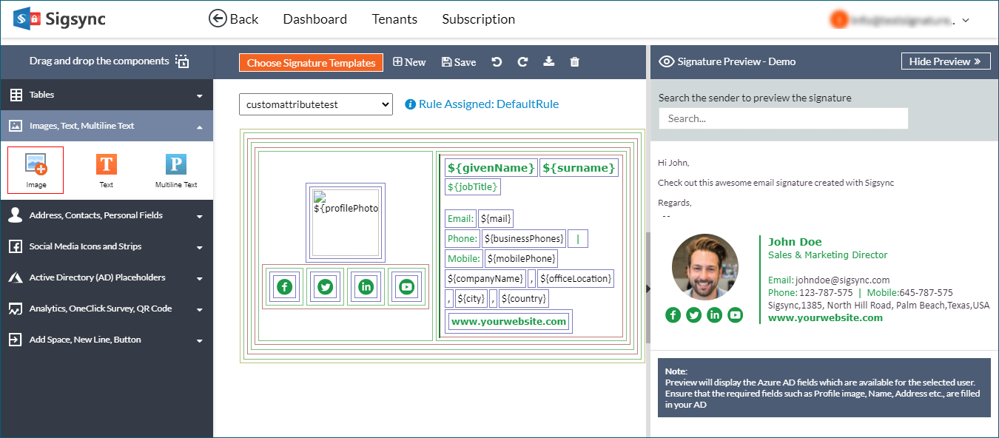Select the Text component
The width and height of the screenshot is (999, 438).
(107, 170)
